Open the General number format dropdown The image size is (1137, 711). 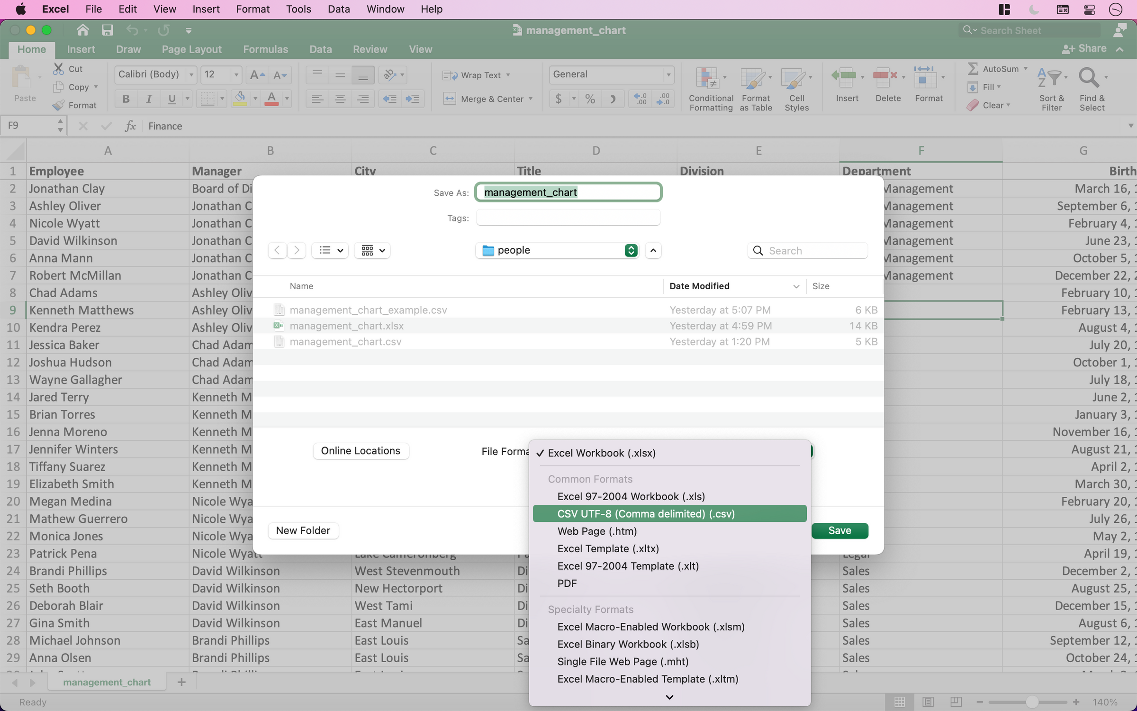(x=668, y=74)
